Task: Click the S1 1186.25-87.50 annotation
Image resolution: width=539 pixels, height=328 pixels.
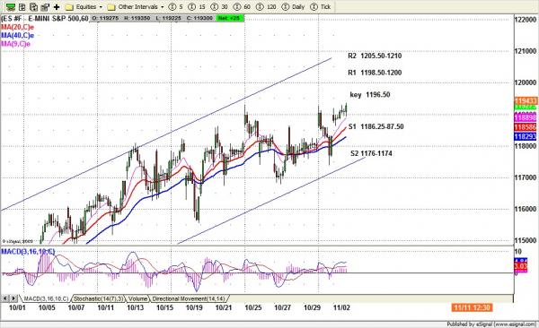Action: click(376, 126)
